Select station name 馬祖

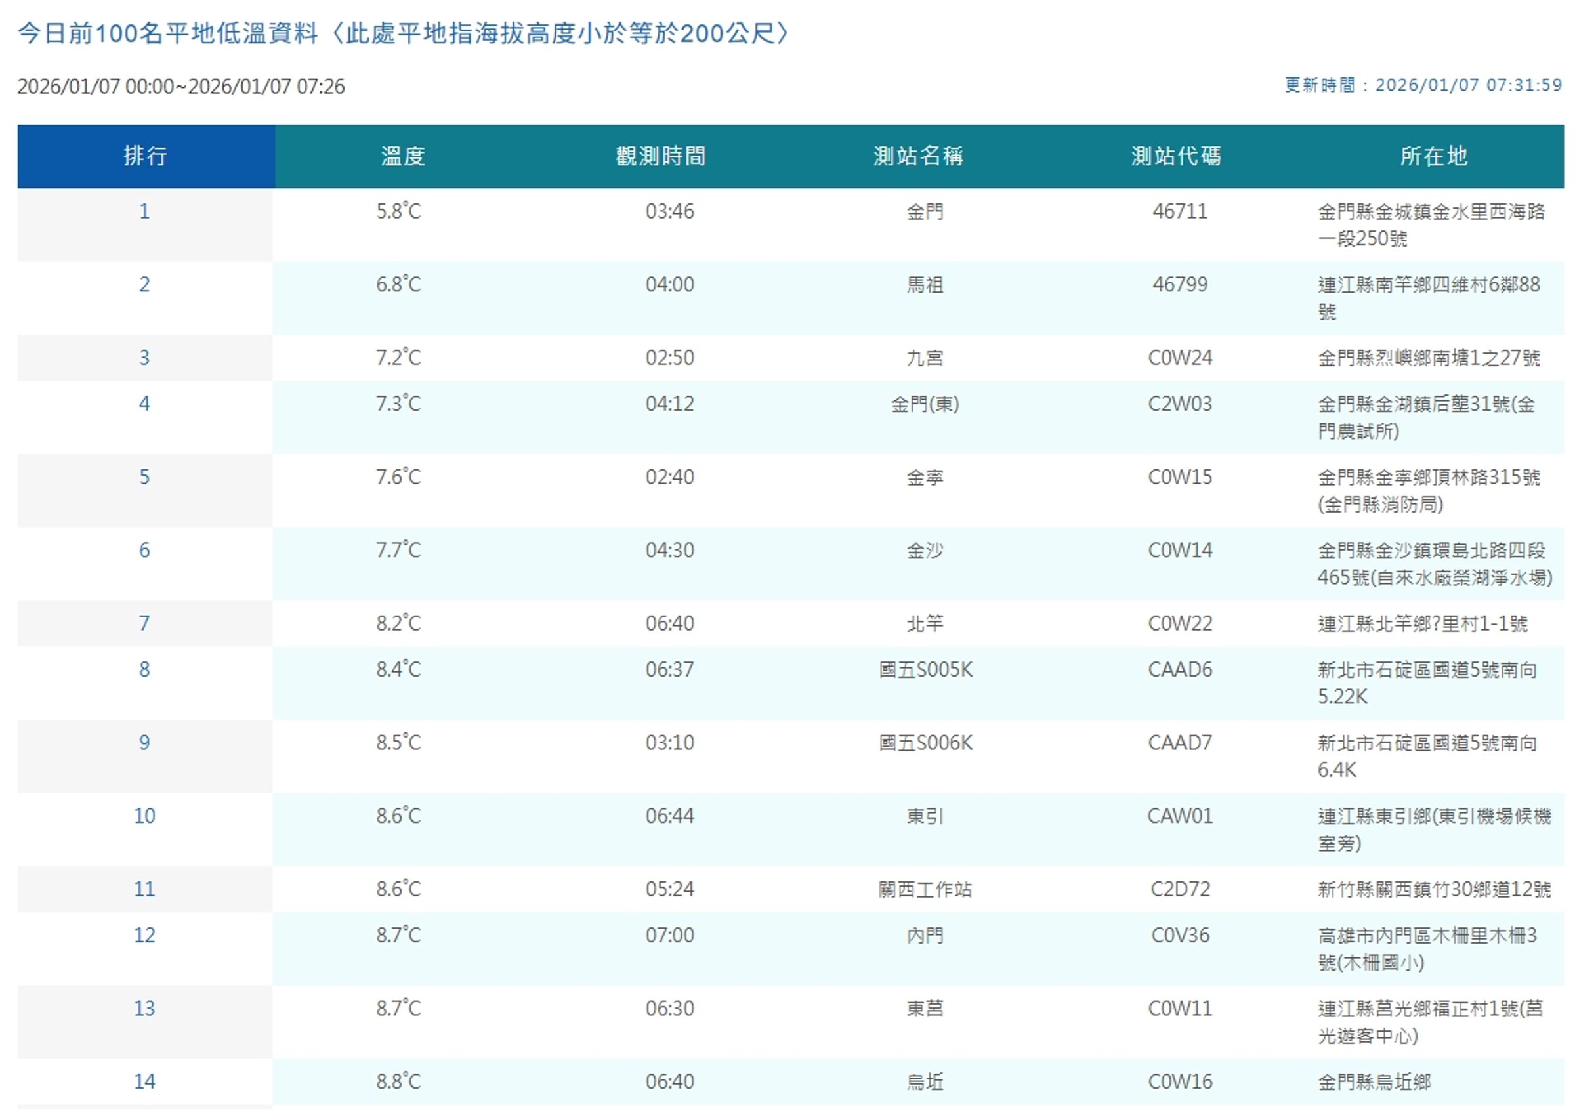click(x=925, y=285)
